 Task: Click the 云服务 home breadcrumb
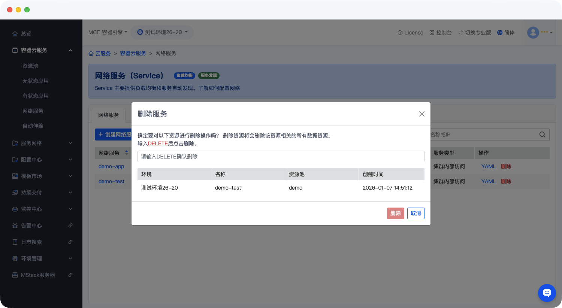(x=100, y=54)
